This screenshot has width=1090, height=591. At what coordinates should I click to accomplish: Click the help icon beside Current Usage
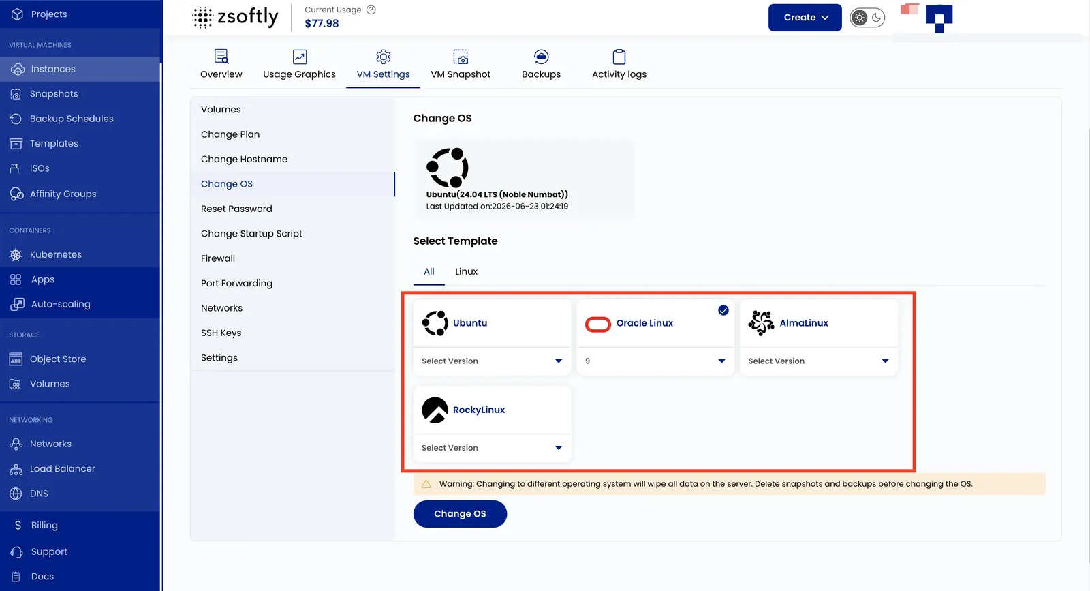[371, 10]
